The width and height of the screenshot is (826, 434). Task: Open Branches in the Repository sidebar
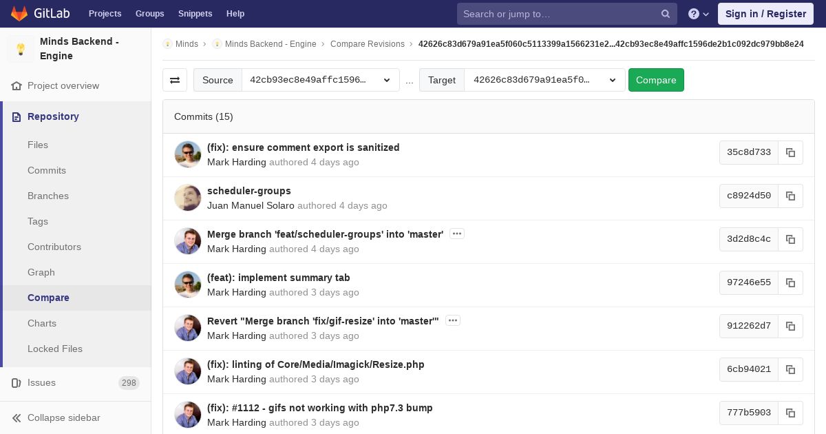click(48, 196)
